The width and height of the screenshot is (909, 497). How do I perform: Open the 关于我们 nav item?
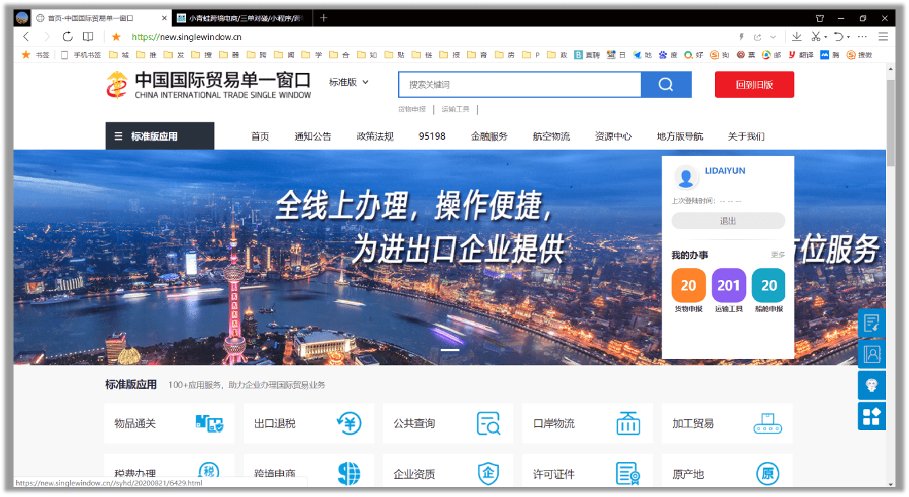click(746, 136)
